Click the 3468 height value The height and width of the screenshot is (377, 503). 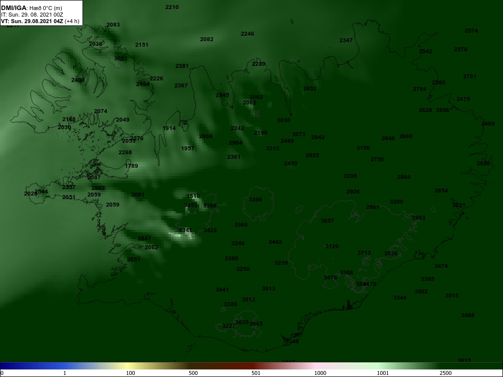click(x=468, y=316)
